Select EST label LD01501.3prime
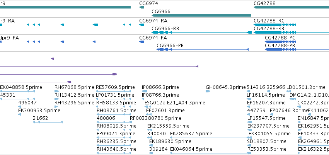This screenshot has height=155, width=329. (x=306, y=87)
